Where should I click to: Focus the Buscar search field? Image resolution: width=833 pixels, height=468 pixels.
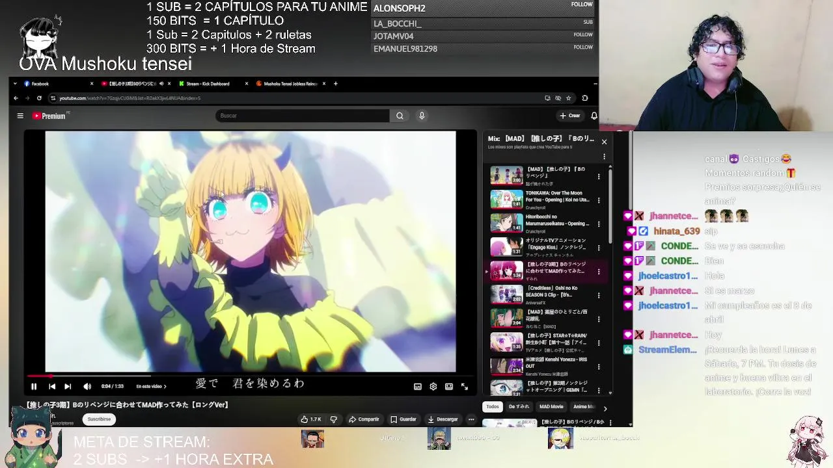303,116
